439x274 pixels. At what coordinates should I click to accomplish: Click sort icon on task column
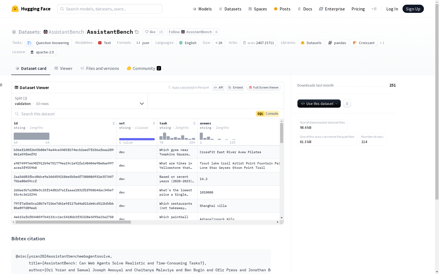point(194,123)
